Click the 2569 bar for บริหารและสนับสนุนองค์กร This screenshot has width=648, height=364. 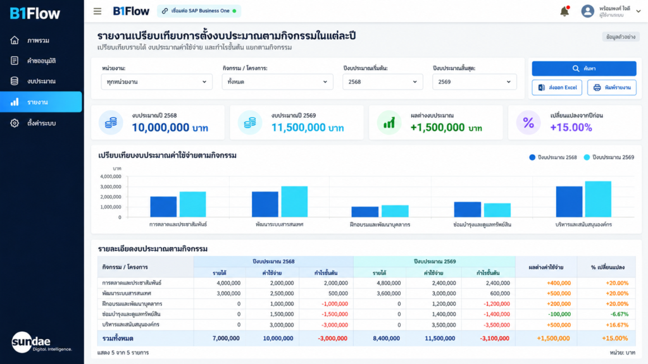tap(598, 199)
